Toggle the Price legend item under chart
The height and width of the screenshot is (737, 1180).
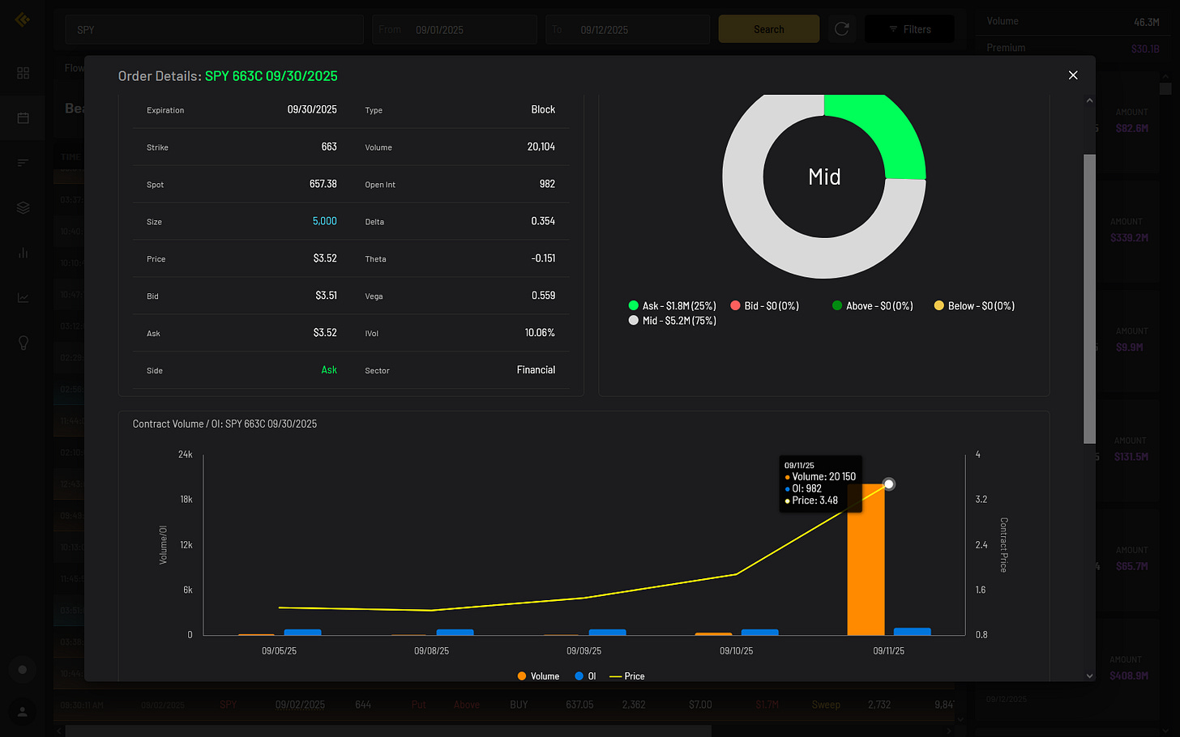(x=626, y=676)
